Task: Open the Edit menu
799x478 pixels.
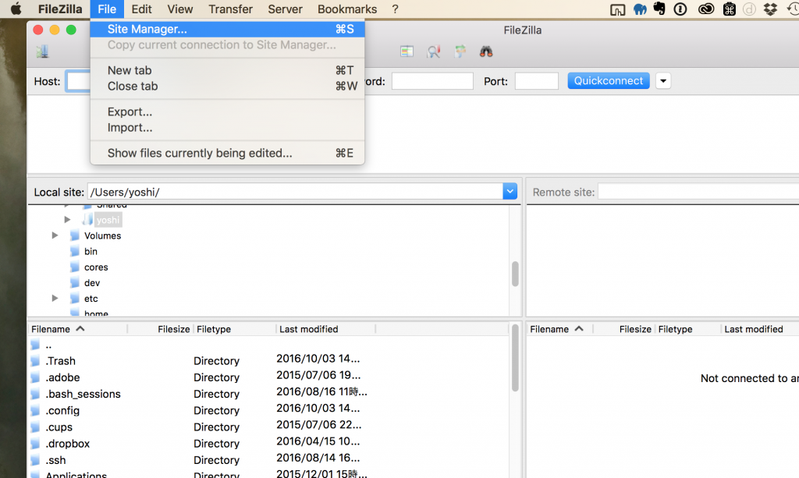Action: 142,9
